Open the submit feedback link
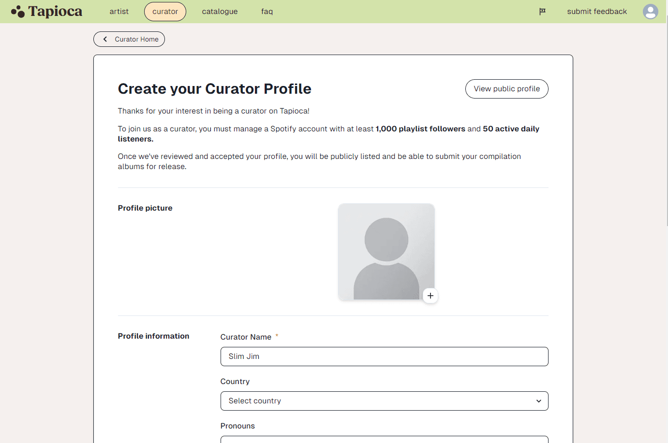Screen dimensions: 668x443 click(597, 12)
